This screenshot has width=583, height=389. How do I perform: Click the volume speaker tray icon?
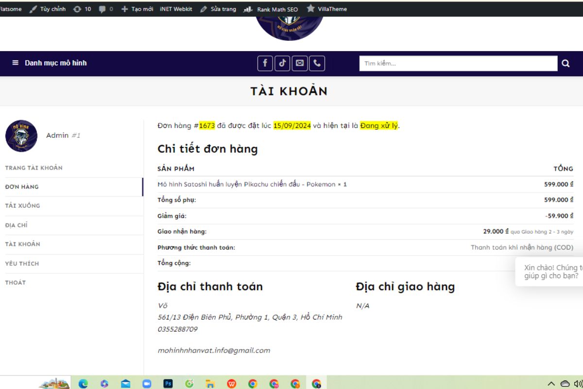point(579,384)
